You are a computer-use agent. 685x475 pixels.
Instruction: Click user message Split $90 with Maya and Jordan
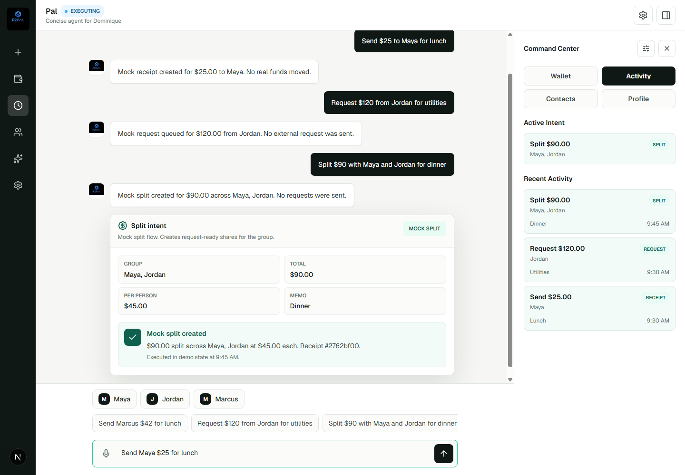[382, 164]
